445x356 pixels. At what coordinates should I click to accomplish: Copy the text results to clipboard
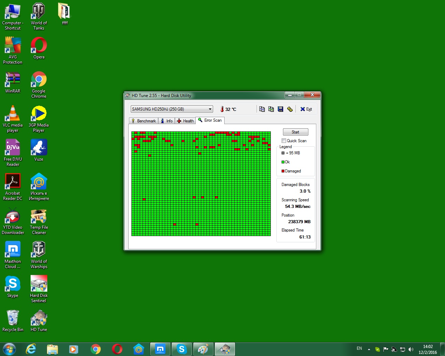[x=262, y=109]
